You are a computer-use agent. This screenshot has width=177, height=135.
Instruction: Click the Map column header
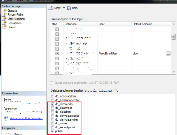(57, 24)
